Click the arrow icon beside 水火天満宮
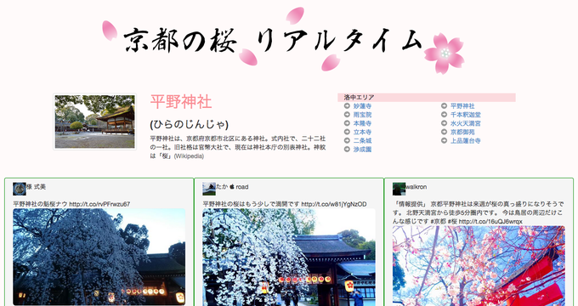The height and width of the screenshot is (306, 578). [444, 123]
